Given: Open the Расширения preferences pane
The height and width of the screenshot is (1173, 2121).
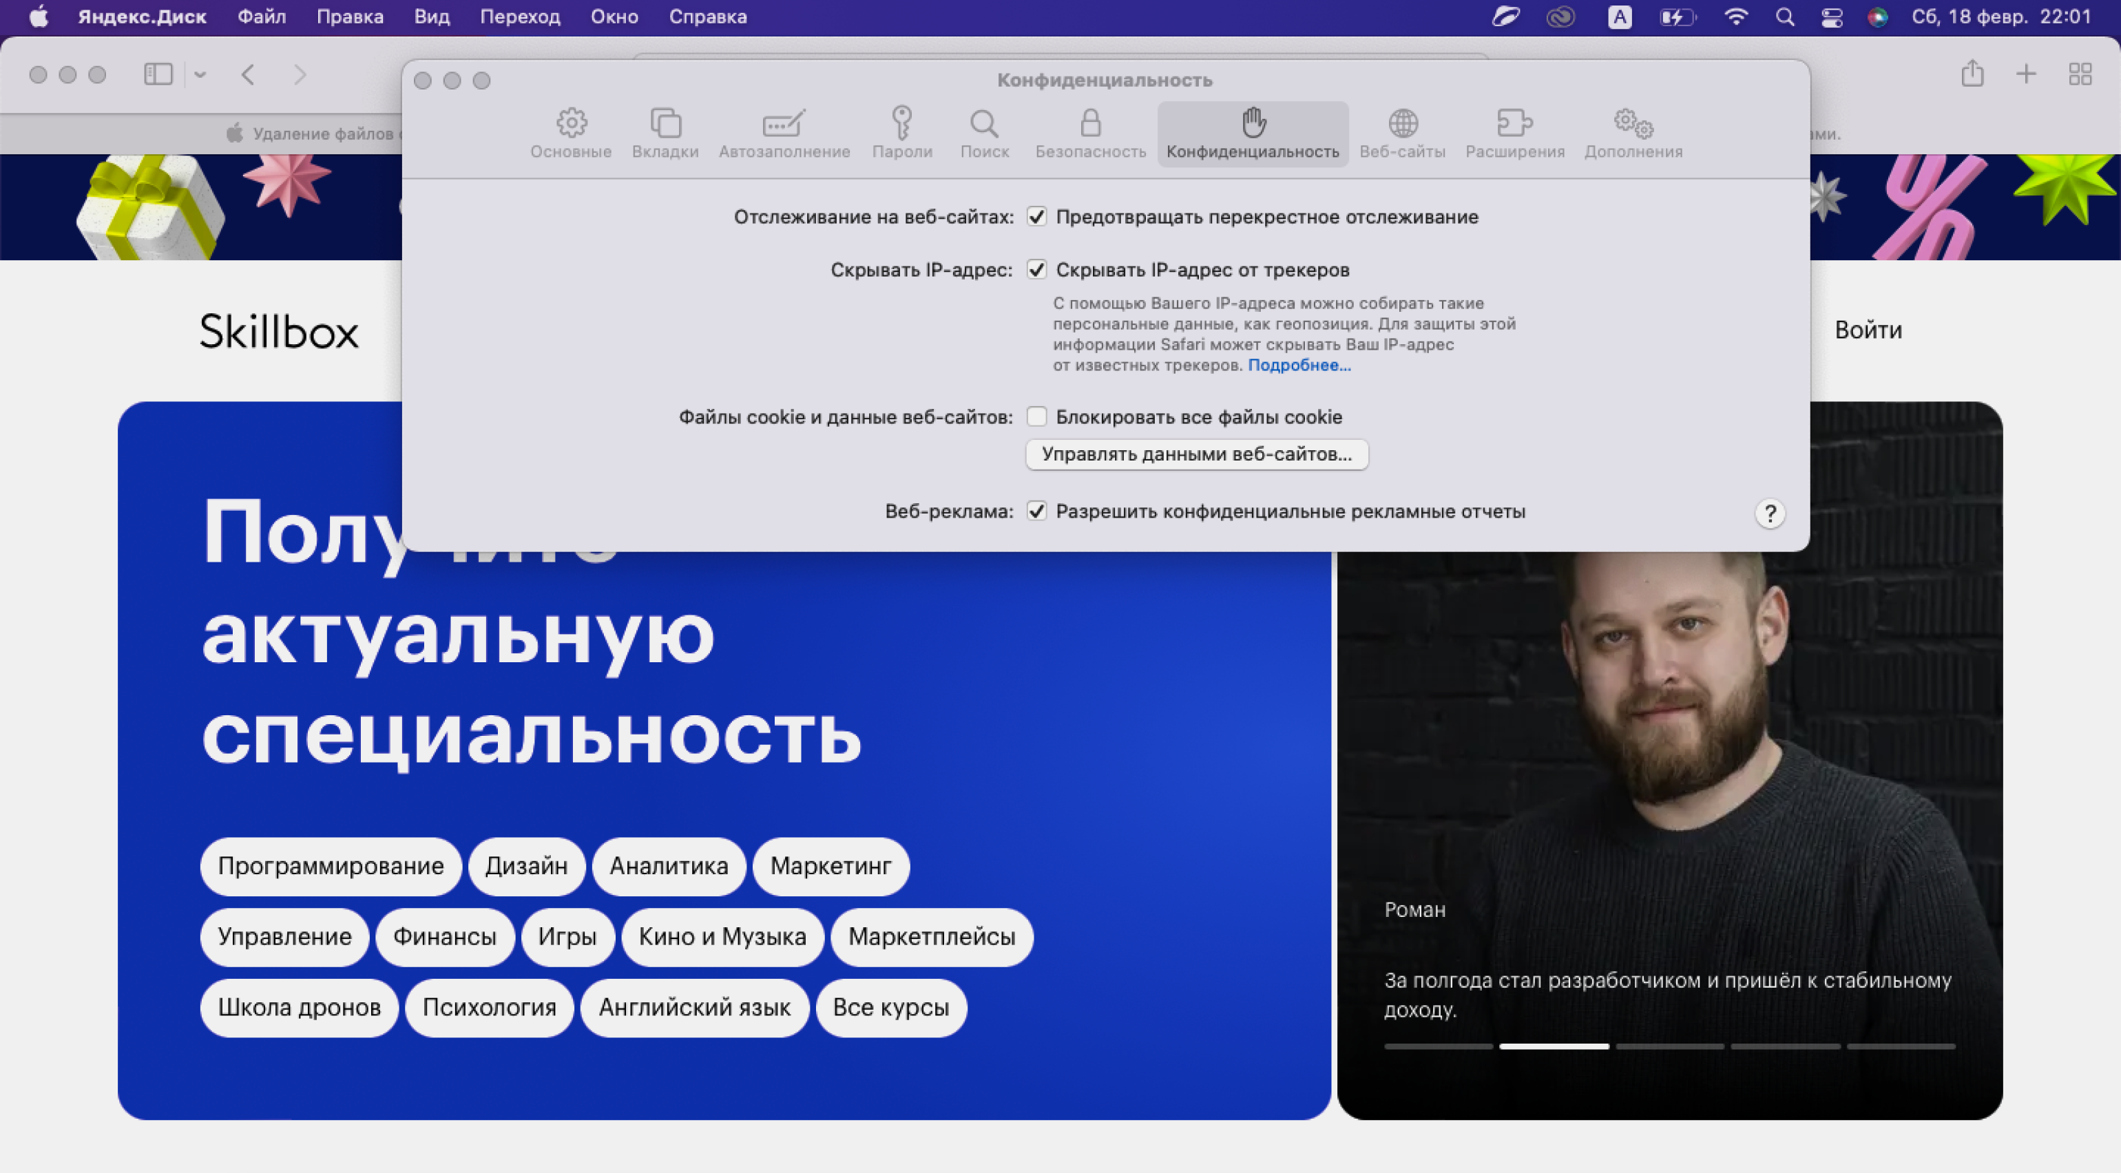Looking at the screenshot, I should (1514, 134).
